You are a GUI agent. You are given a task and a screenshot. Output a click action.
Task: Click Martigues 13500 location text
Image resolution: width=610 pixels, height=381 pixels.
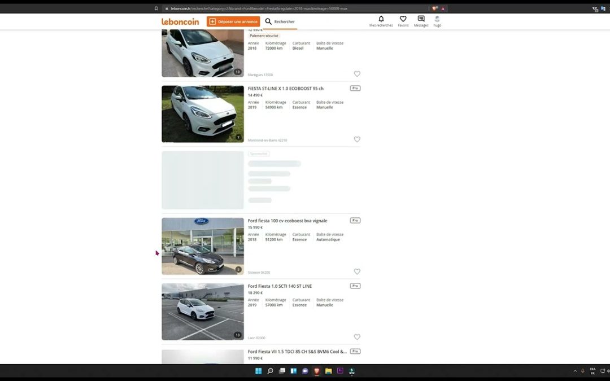(x=260, y=75)
